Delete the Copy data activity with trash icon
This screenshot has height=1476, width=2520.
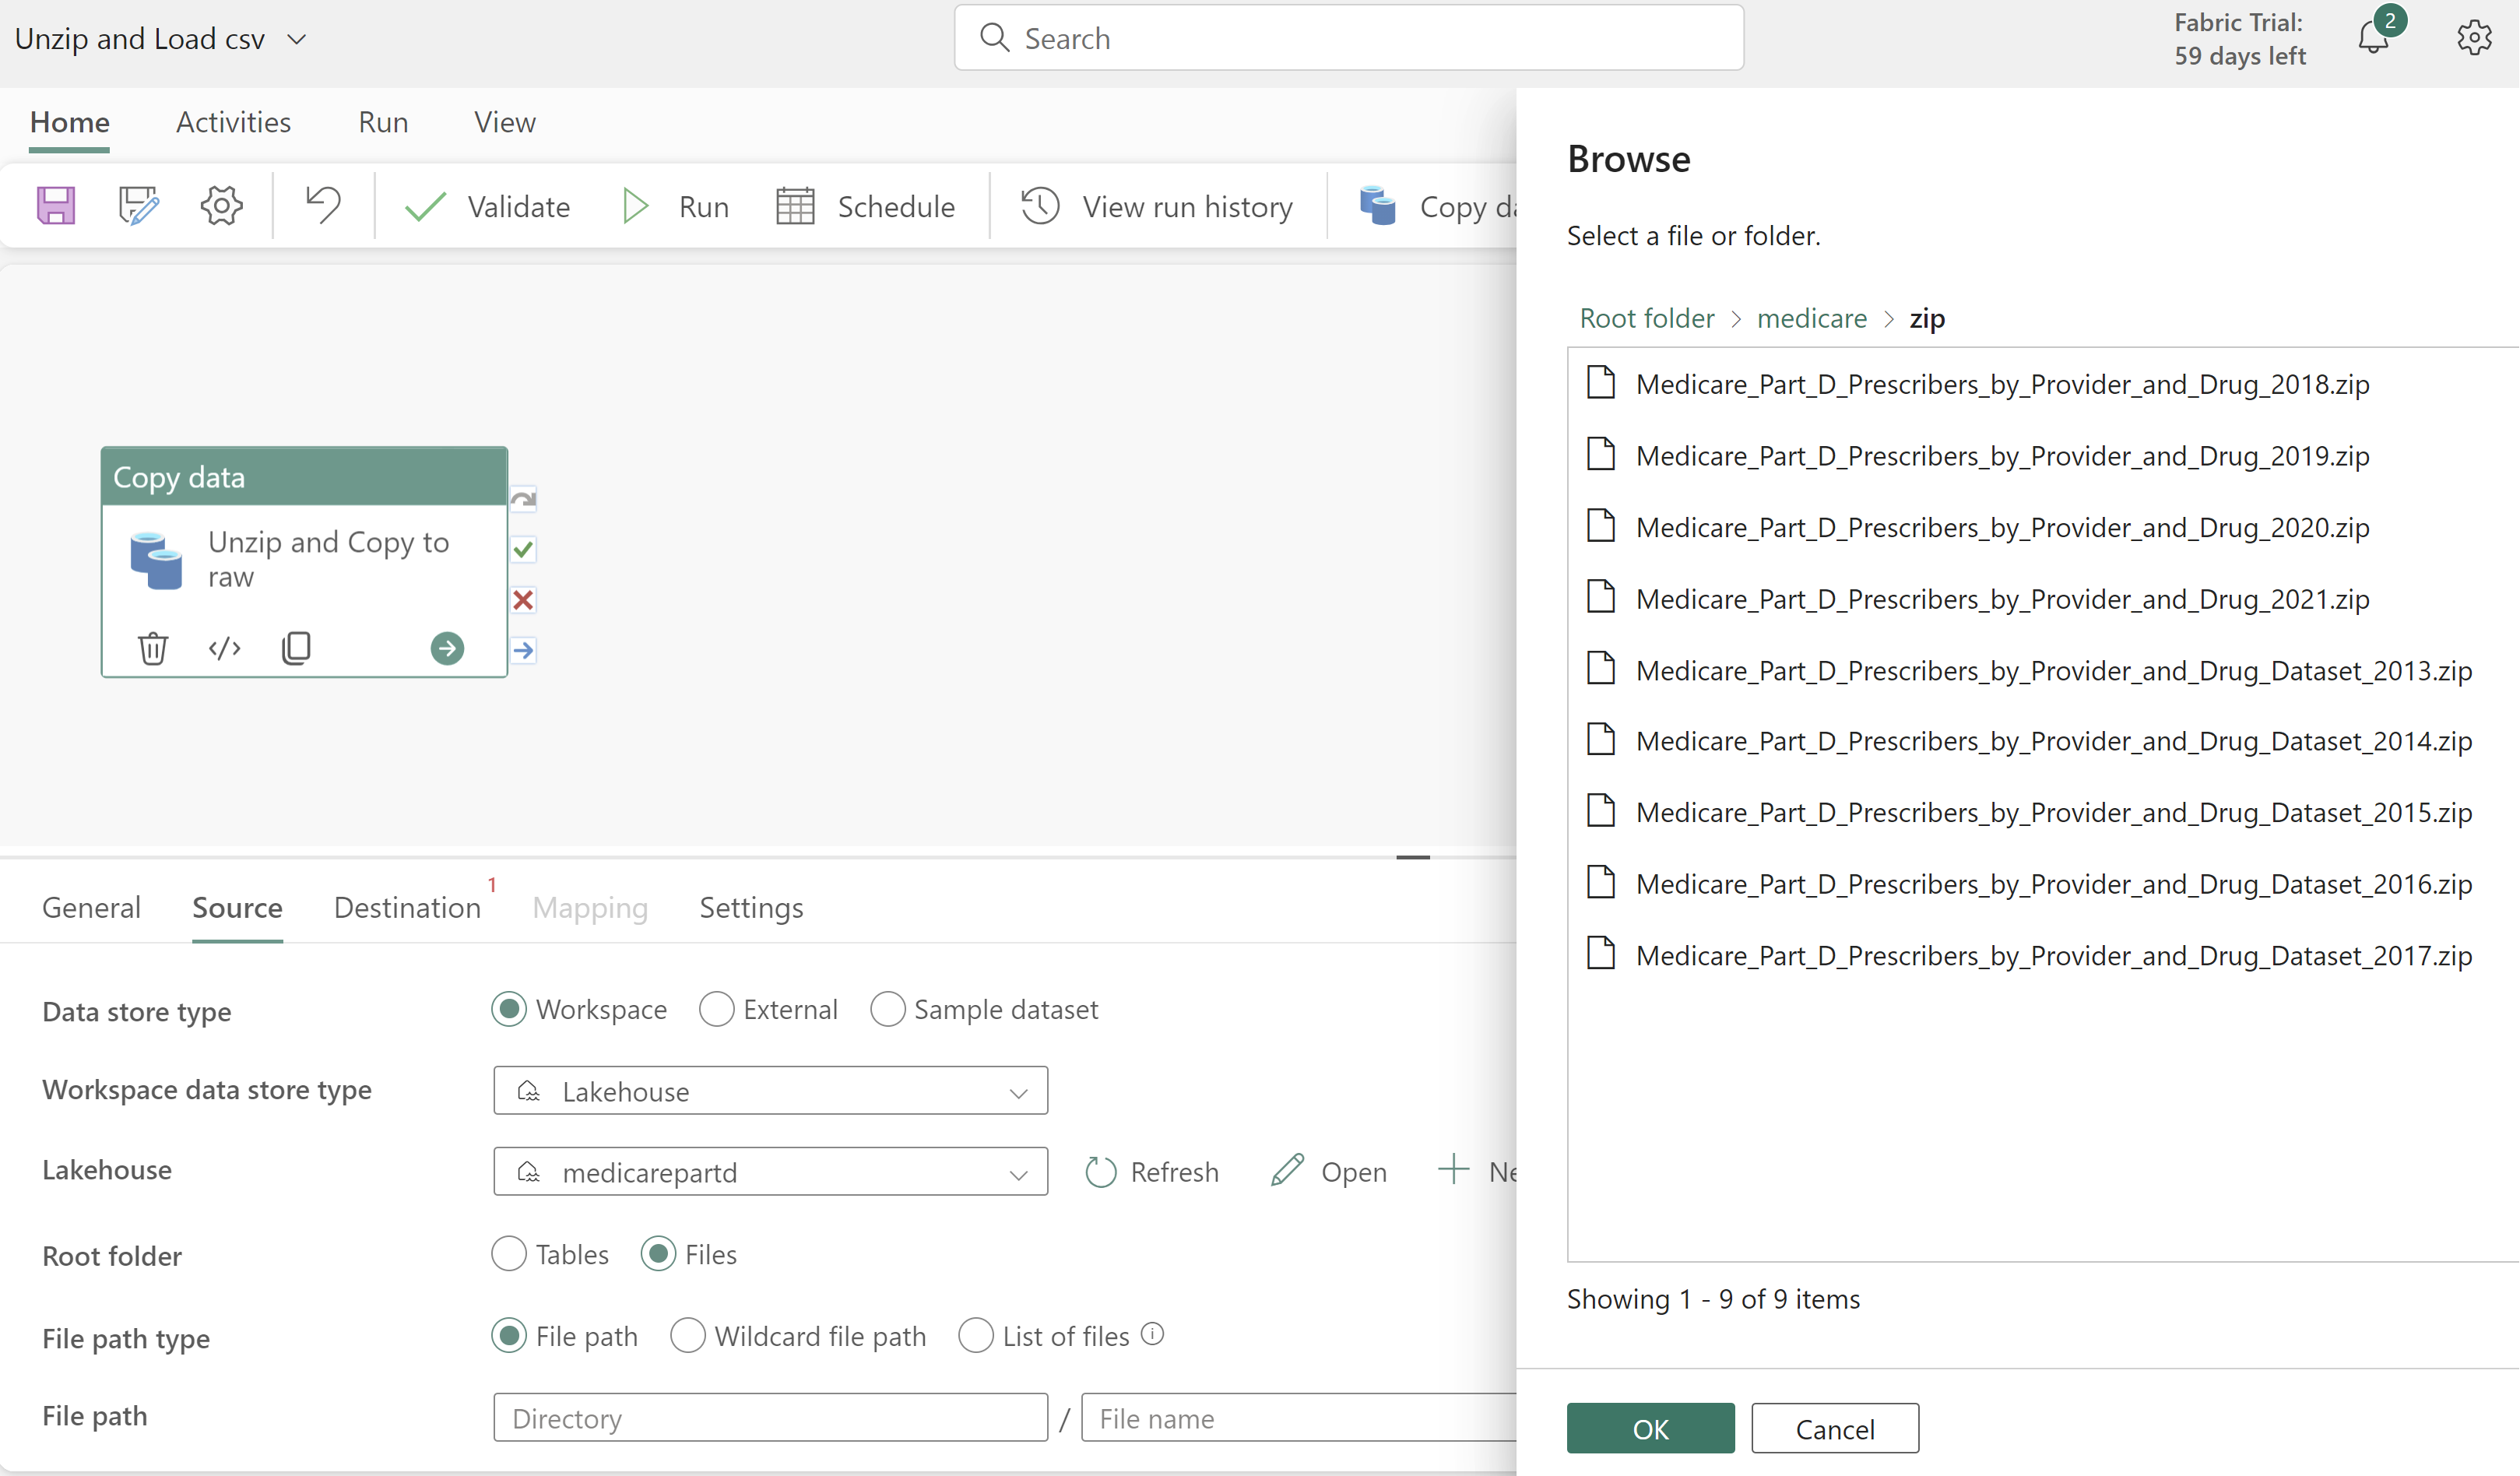tap(153, 649)
